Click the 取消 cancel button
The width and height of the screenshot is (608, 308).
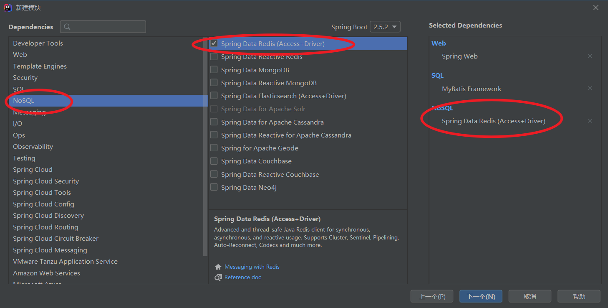530,296
